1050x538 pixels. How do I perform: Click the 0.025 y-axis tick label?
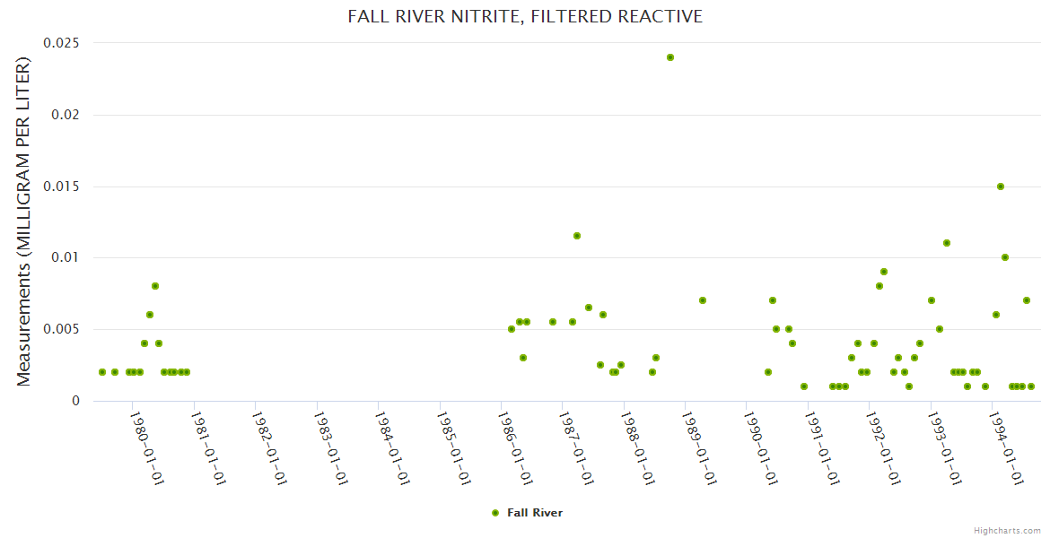coord(61,43)
